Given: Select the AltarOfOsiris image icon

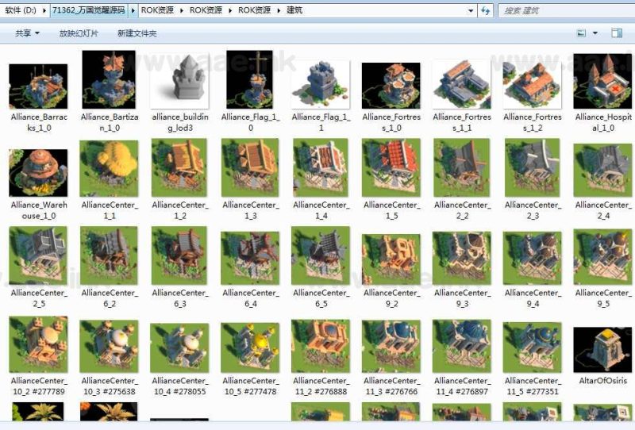Looking at the screenshot, I should click(x=602, y=348).
